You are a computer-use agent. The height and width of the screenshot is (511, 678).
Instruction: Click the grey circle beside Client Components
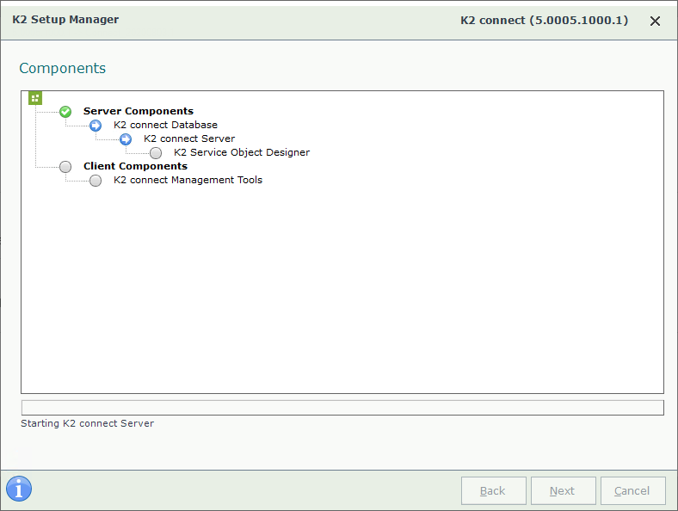[65, 166]
